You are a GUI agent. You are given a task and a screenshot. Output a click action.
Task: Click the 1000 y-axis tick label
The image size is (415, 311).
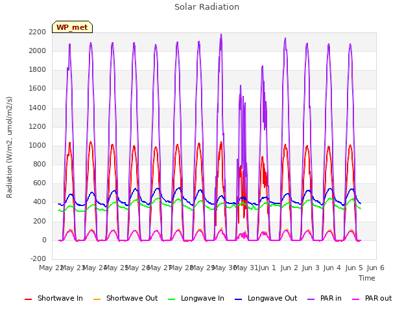point(38,145)
